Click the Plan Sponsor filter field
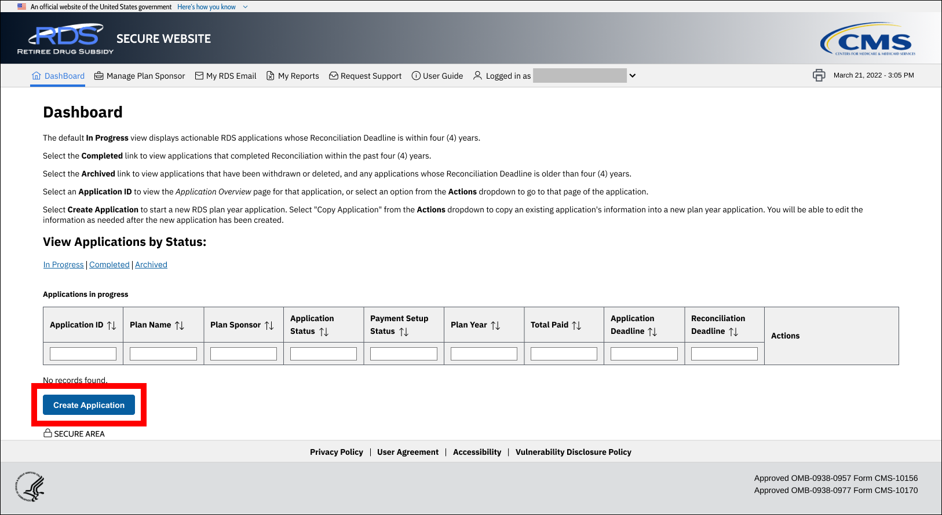The height and width of the screenshot is (515, 942). click(243, 354)
